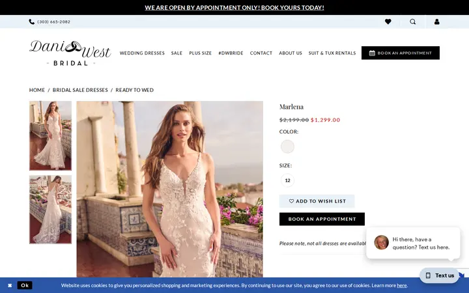Click the Marlena product title
Image resolution: width=469 pixels, height=293 pixels.
[291, 107]
